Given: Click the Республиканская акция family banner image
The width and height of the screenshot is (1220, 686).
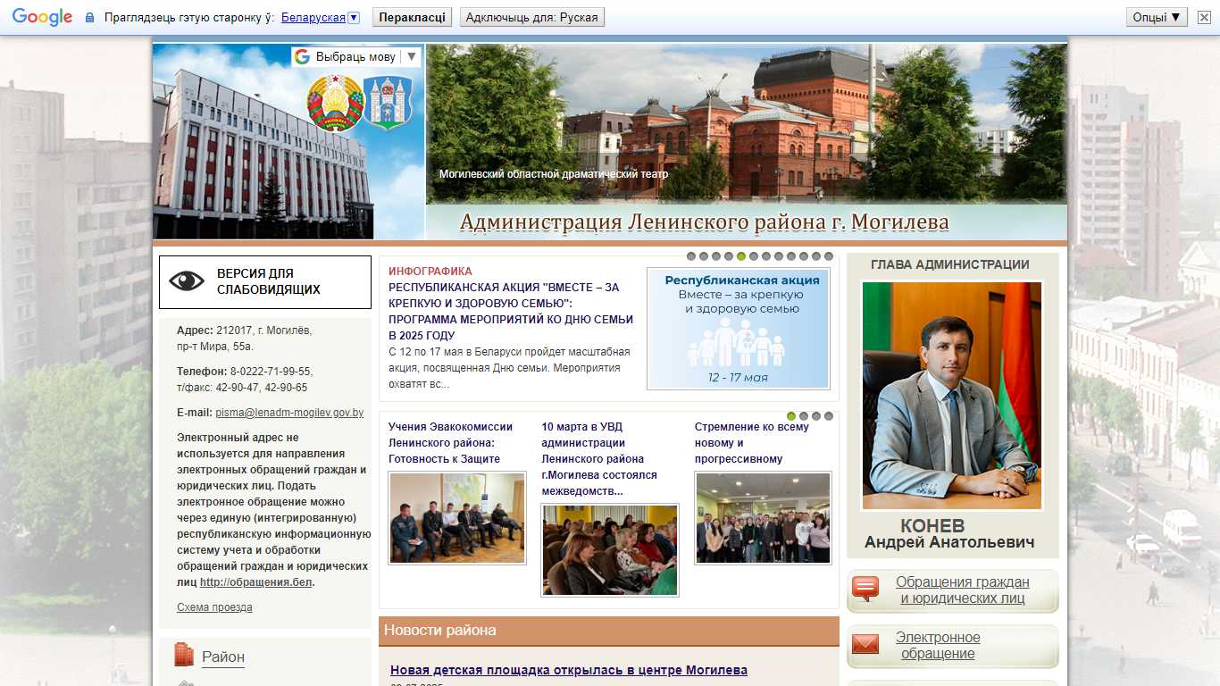Looking at the screenshot, I should (x=738, y=329).
